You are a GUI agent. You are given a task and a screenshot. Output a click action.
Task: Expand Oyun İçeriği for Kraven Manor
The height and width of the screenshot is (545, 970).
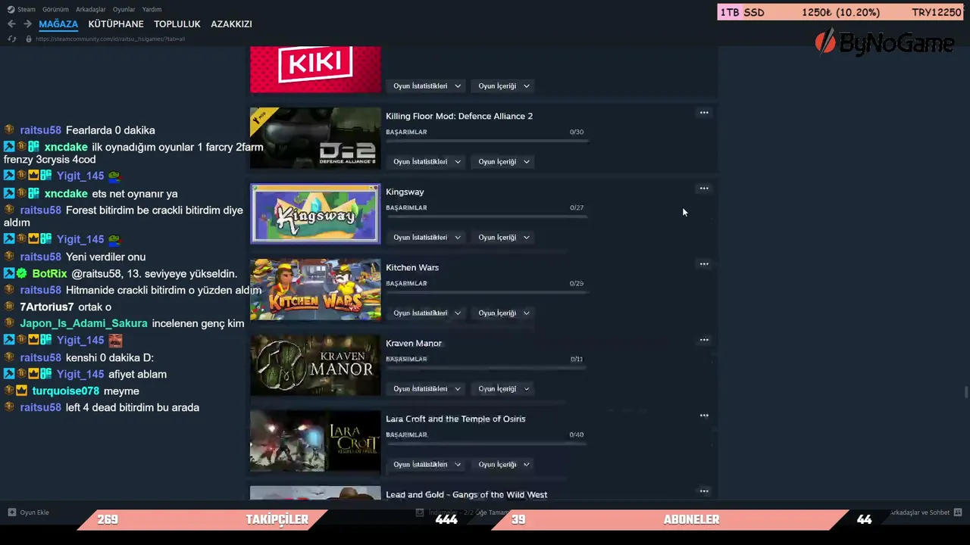[504, 389]
